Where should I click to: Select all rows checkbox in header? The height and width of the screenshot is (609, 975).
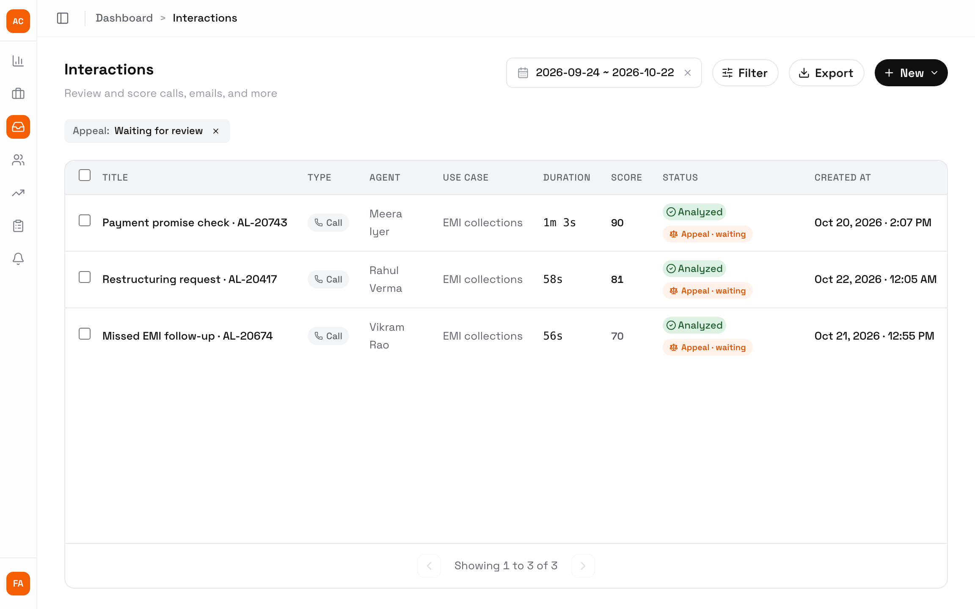point(85,175)
